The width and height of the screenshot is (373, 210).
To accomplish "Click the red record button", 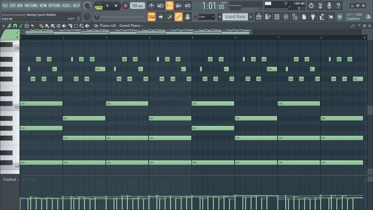I will click(125, 6).
